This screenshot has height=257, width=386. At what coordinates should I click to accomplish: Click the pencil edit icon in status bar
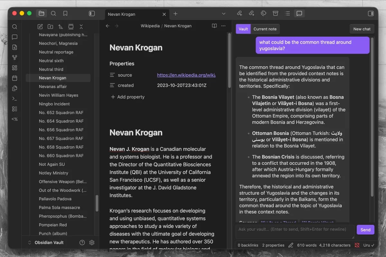pos(291,245)
